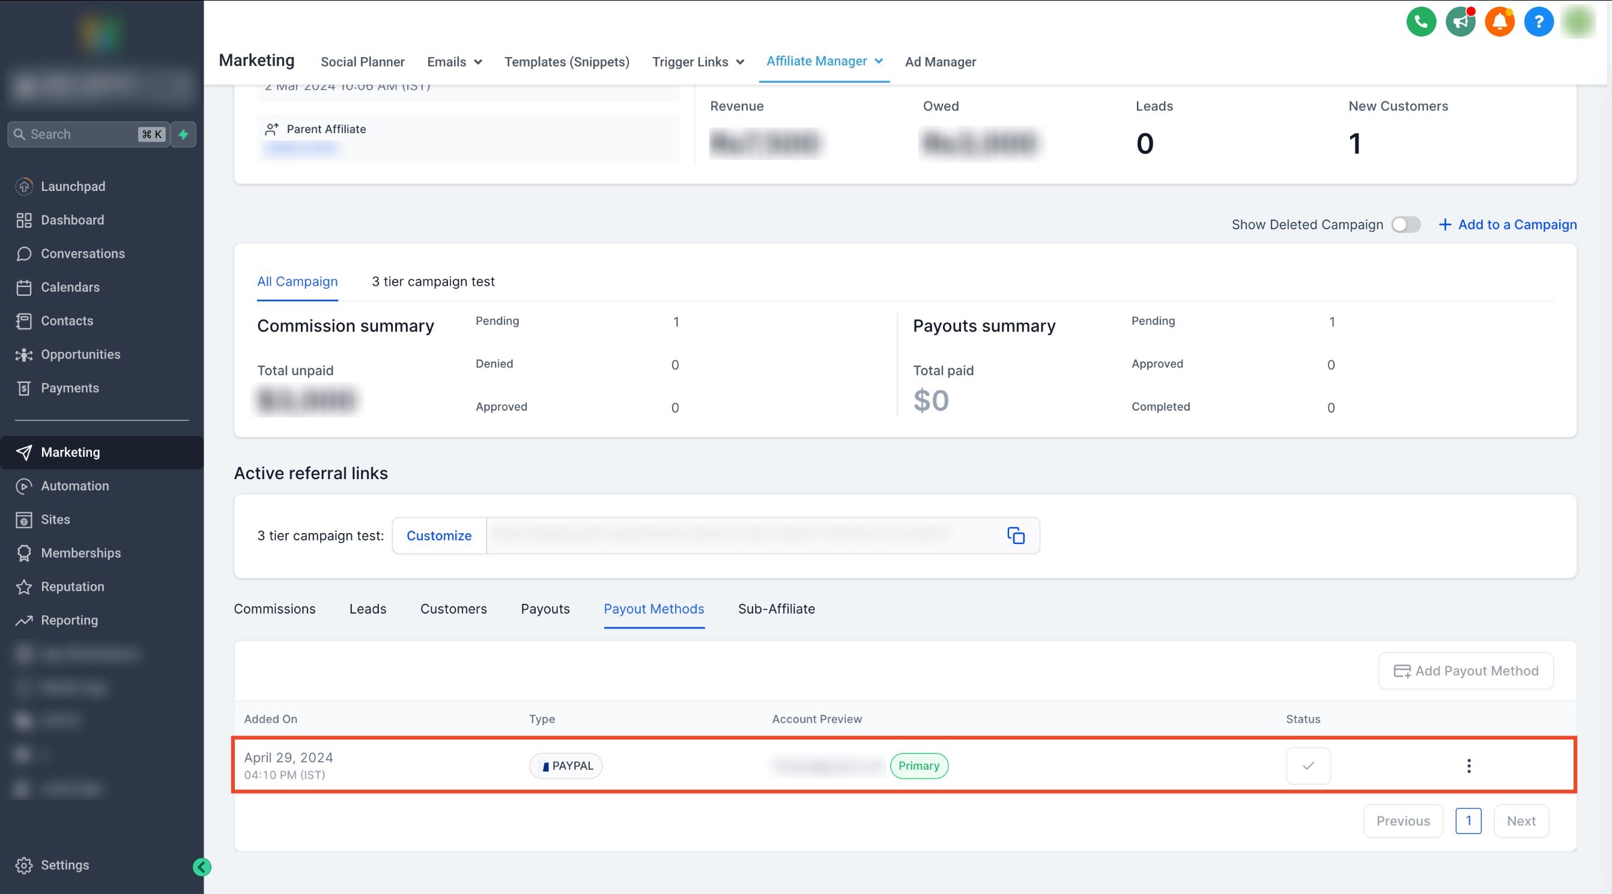Screen dimensions: 1612x894
Task: Click the green lightning quick actions icon
Action: pos(183,134)
